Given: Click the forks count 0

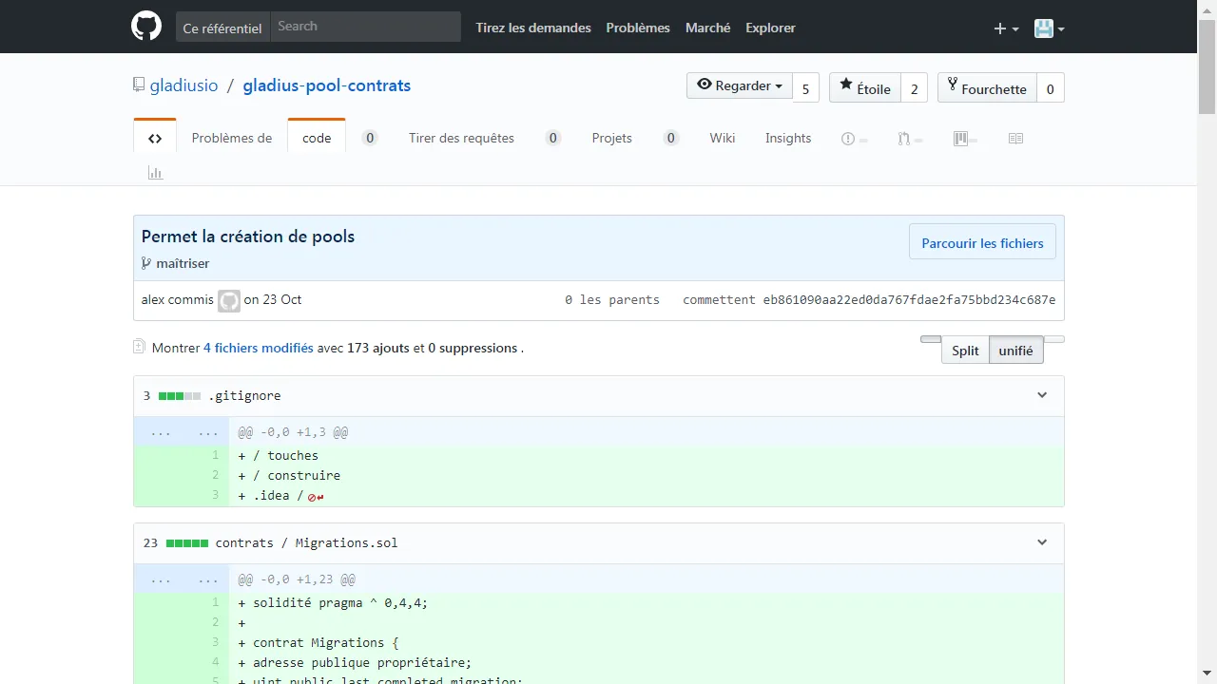Looking at the screenshot, I should tap(1050, 88).
